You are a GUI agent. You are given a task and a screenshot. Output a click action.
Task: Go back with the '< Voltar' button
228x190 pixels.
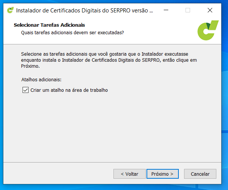(x=129, y=174)
